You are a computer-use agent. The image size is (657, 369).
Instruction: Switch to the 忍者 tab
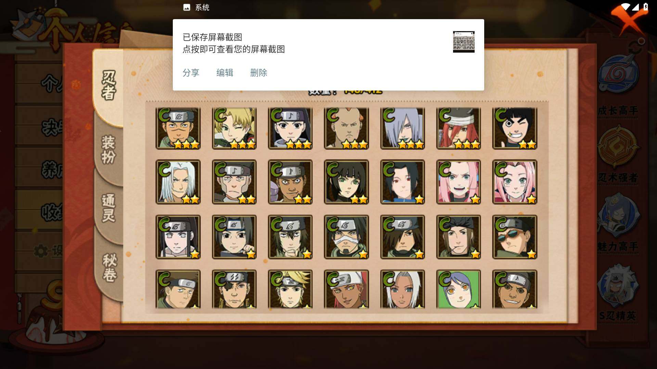[108, 85]
